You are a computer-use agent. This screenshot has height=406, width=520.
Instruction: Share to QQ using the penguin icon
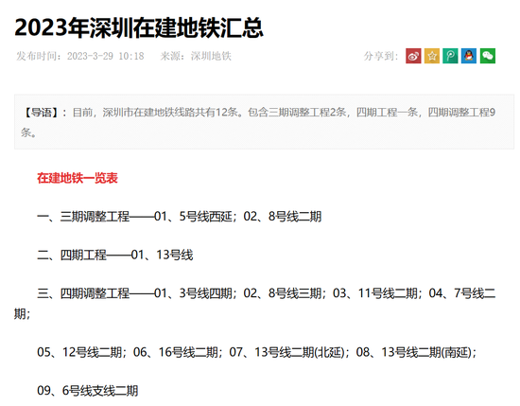(469, 56)
